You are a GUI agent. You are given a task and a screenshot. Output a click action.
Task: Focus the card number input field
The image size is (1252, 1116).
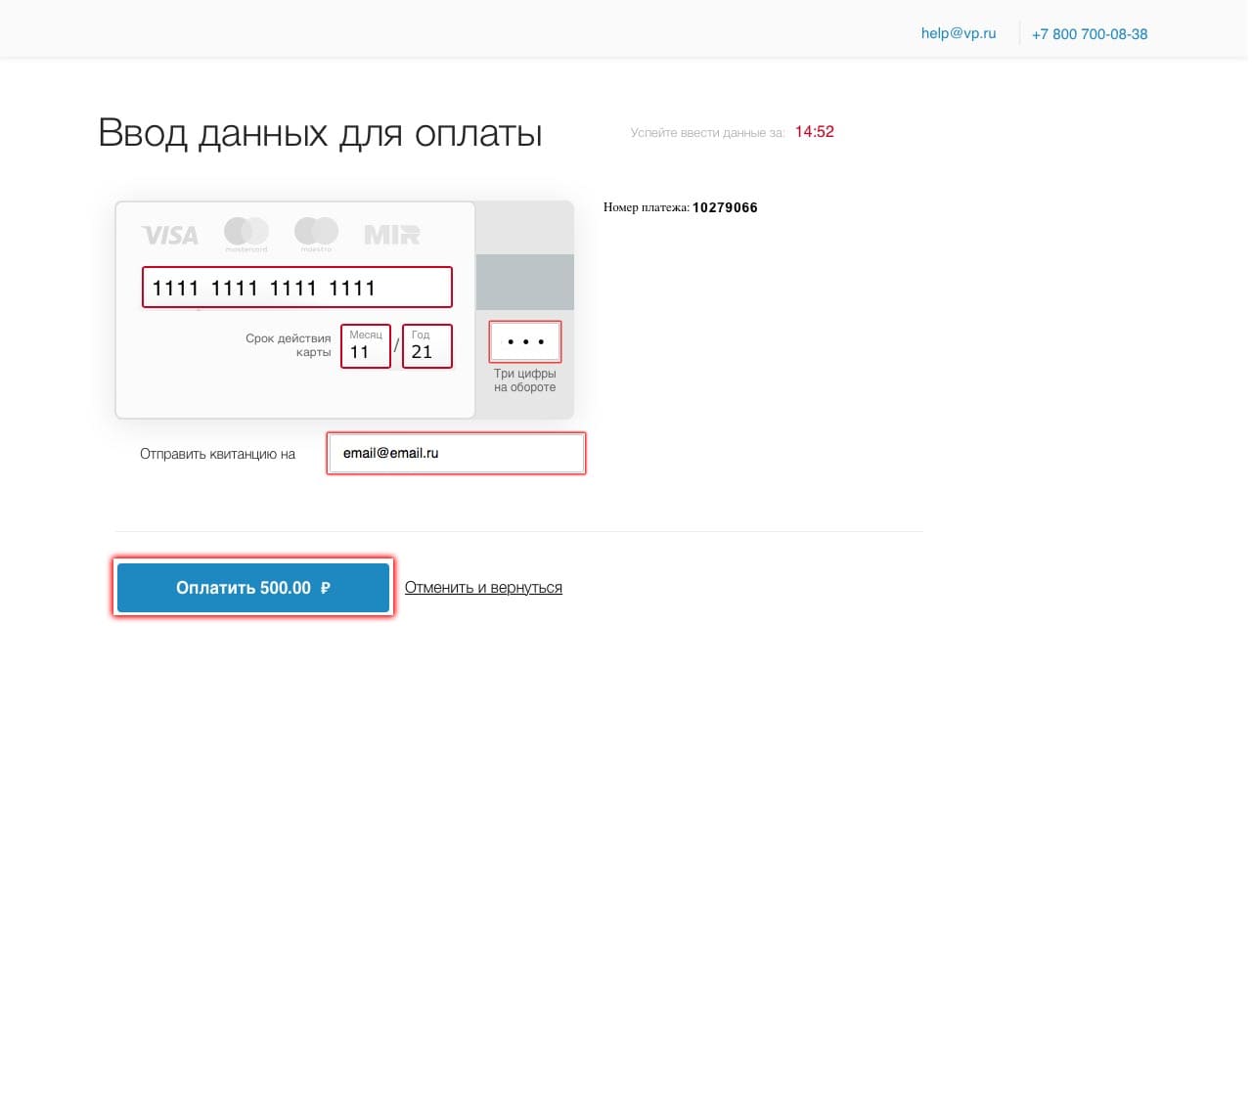pos(296,288)
